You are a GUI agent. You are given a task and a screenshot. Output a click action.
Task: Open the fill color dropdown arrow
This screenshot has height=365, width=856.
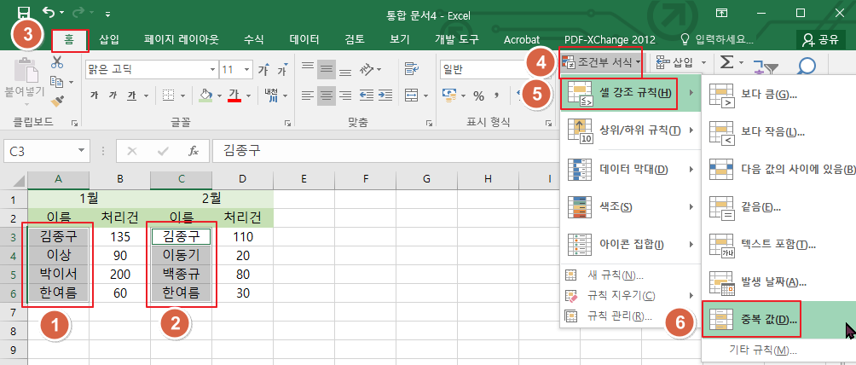pos(219,96)
